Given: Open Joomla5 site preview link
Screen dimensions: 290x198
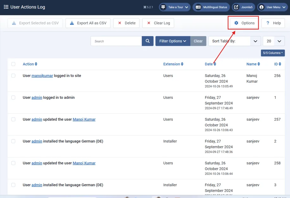Looking at the screenshot, I should 243,7.
